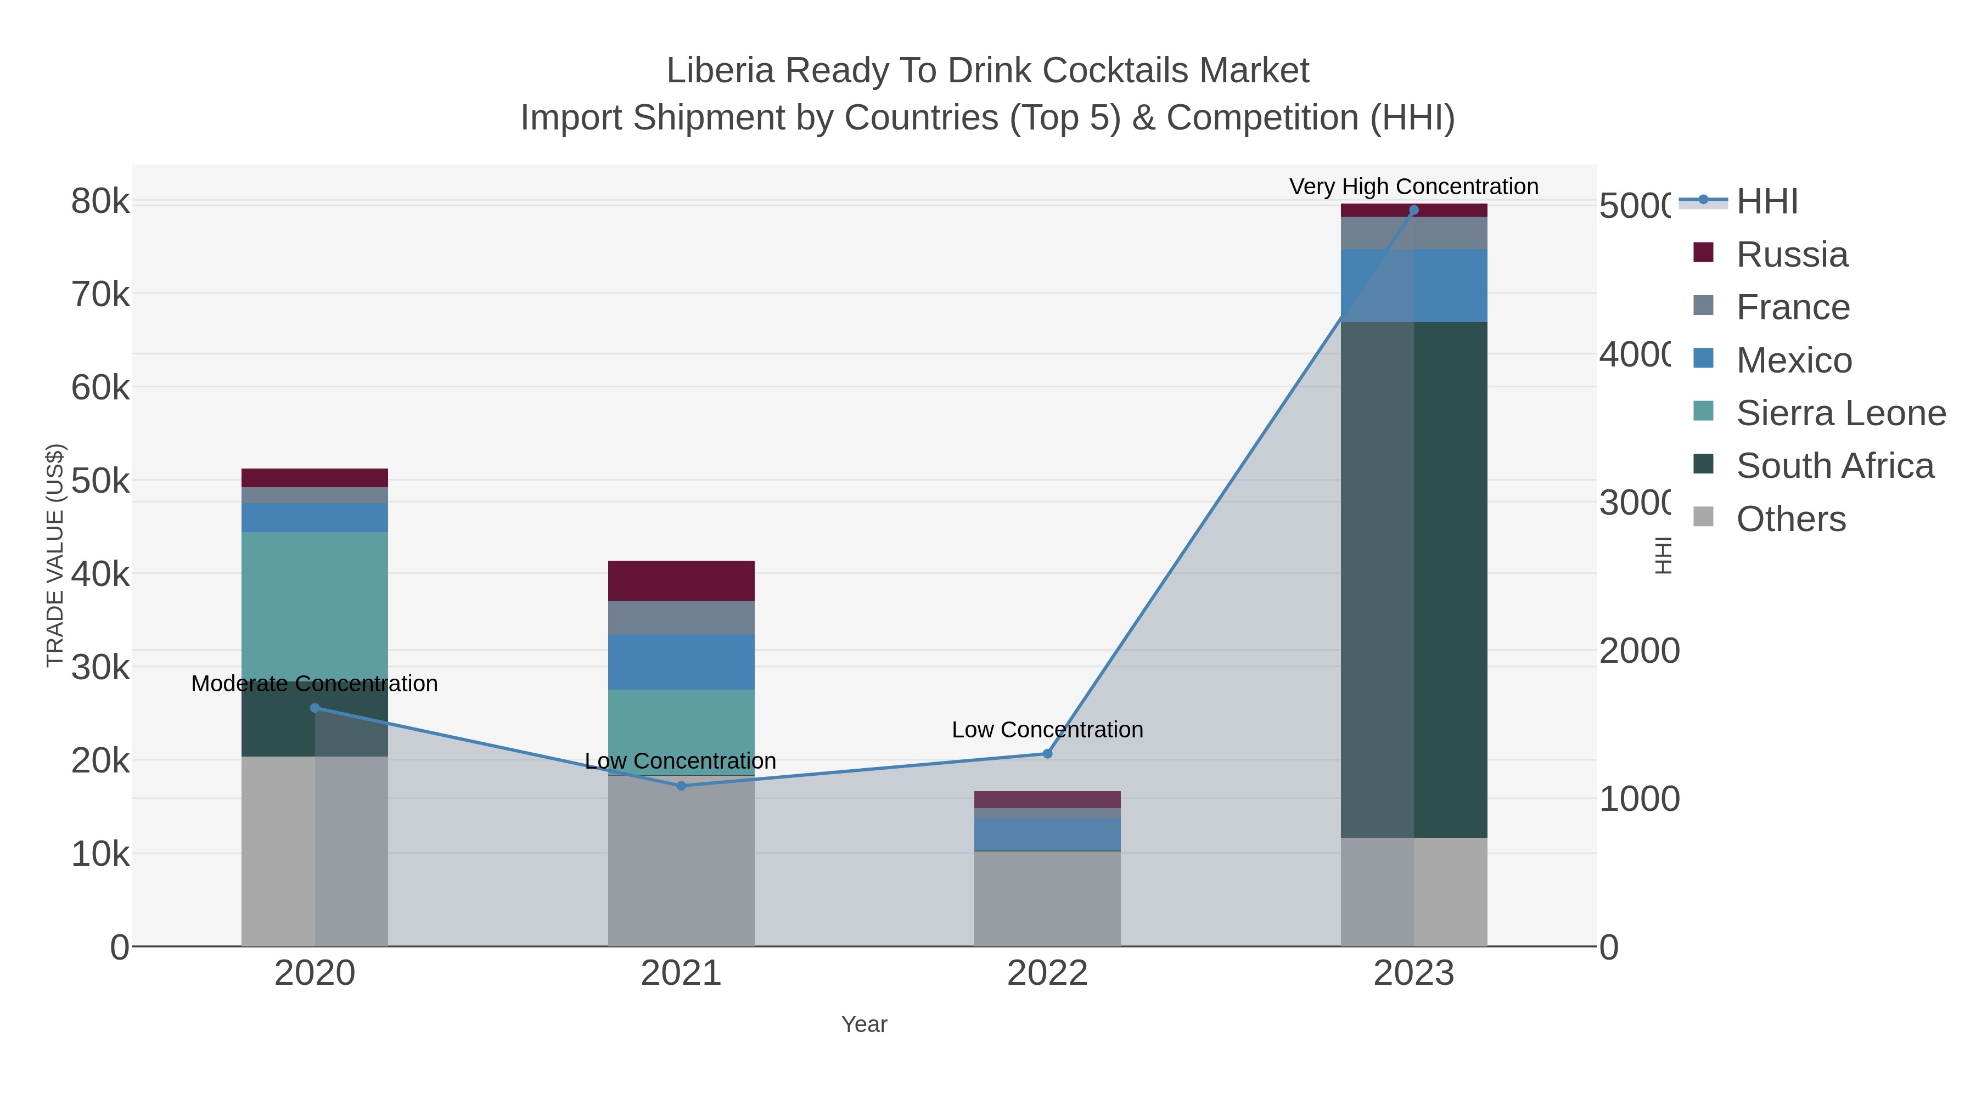Click the 2000 tick label on right axis

1639,651
